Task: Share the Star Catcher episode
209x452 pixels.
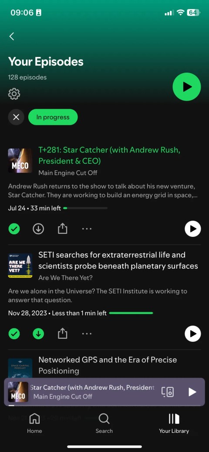Action: coord(63,229)
